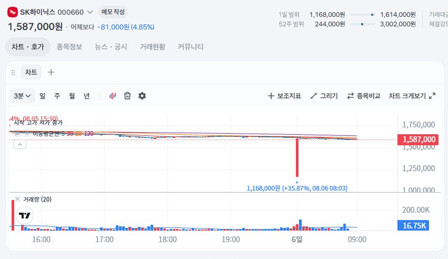448x259 pixels.
Task: Select the 년 yearly chart interval
Action: click(86, 96)
